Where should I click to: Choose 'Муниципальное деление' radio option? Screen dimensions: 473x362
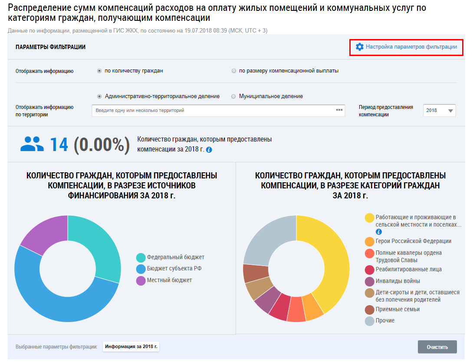pyautogui.click(x=233, y=96)
